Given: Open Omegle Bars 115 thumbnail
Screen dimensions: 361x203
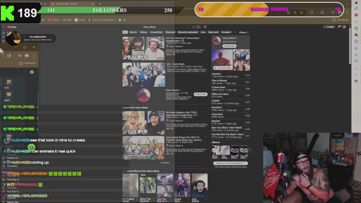Looking at the screenshot, I should tap(143, 48).
